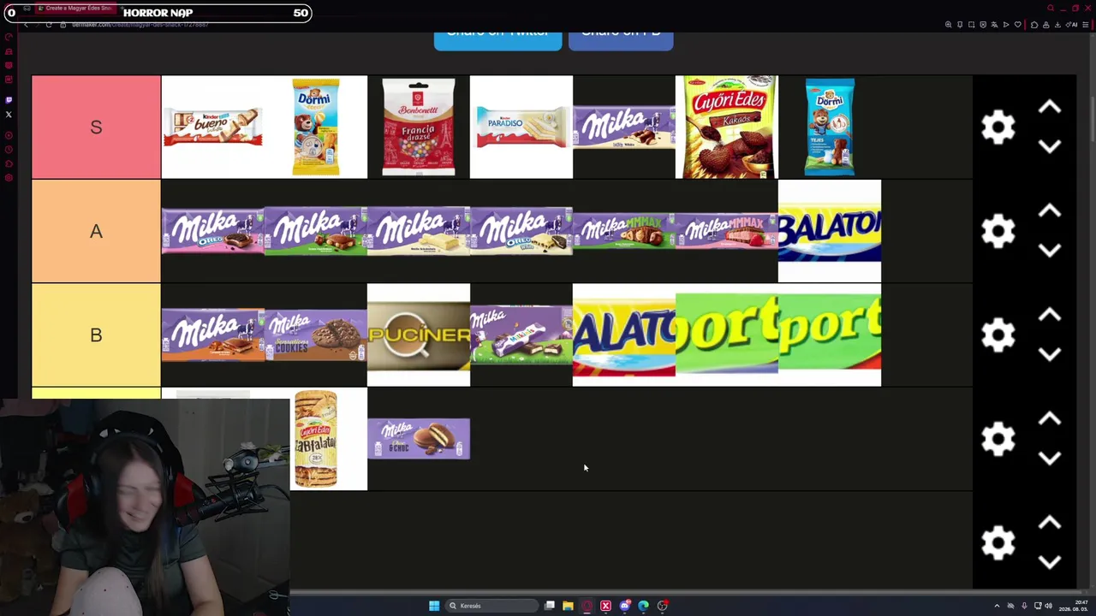1096x616 pixels.
Task: Select the Milka white chocolate bar in A tier
Action: (419, 231)
